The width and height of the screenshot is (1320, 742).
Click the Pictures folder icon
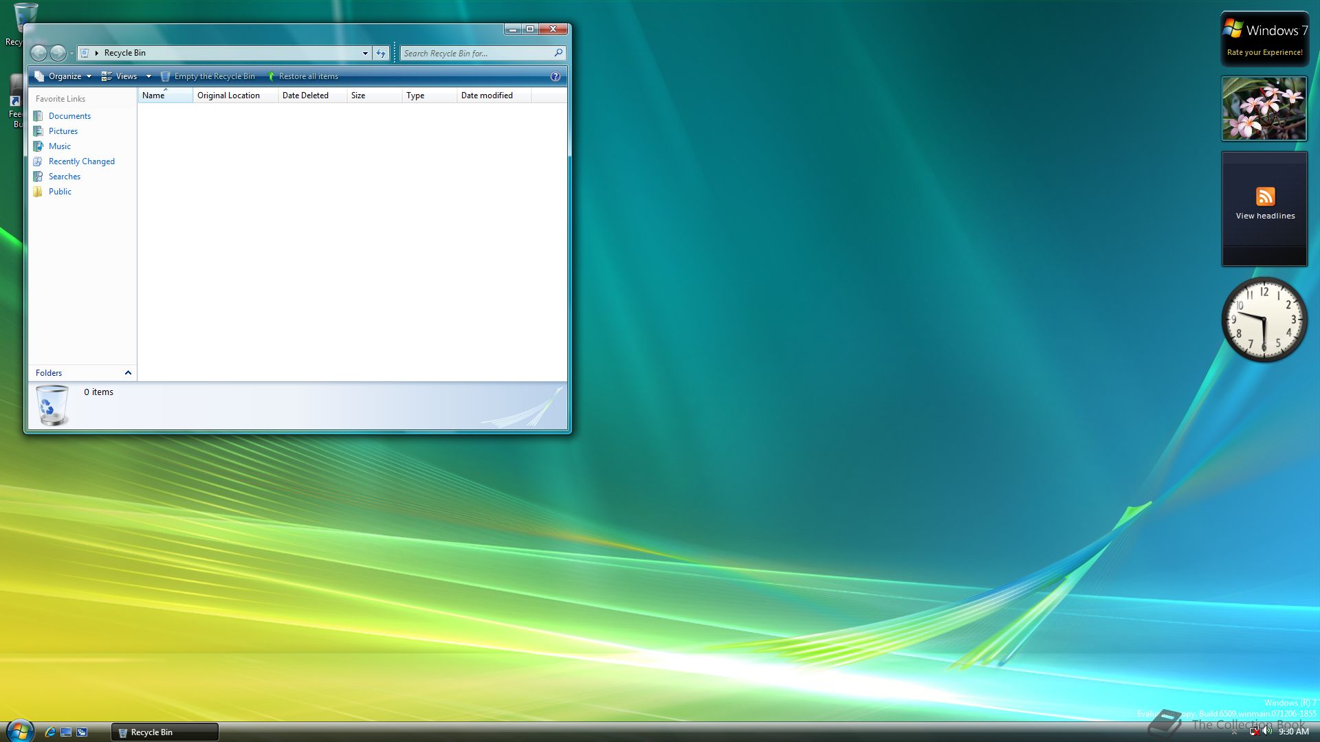pyautogui.click(x=38, y=131)
